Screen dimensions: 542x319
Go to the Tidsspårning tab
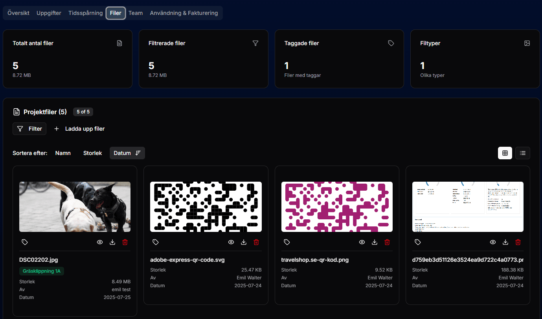(86, 13)
